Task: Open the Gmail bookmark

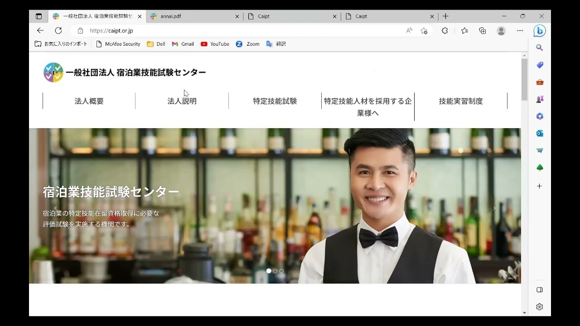Action: [x=183, y=44]
